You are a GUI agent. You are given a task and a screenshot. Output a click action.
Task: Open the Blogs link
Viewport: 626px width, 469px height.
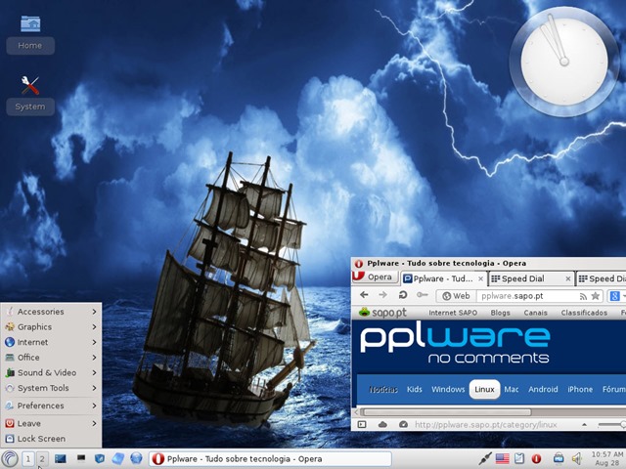click(500, 313)
